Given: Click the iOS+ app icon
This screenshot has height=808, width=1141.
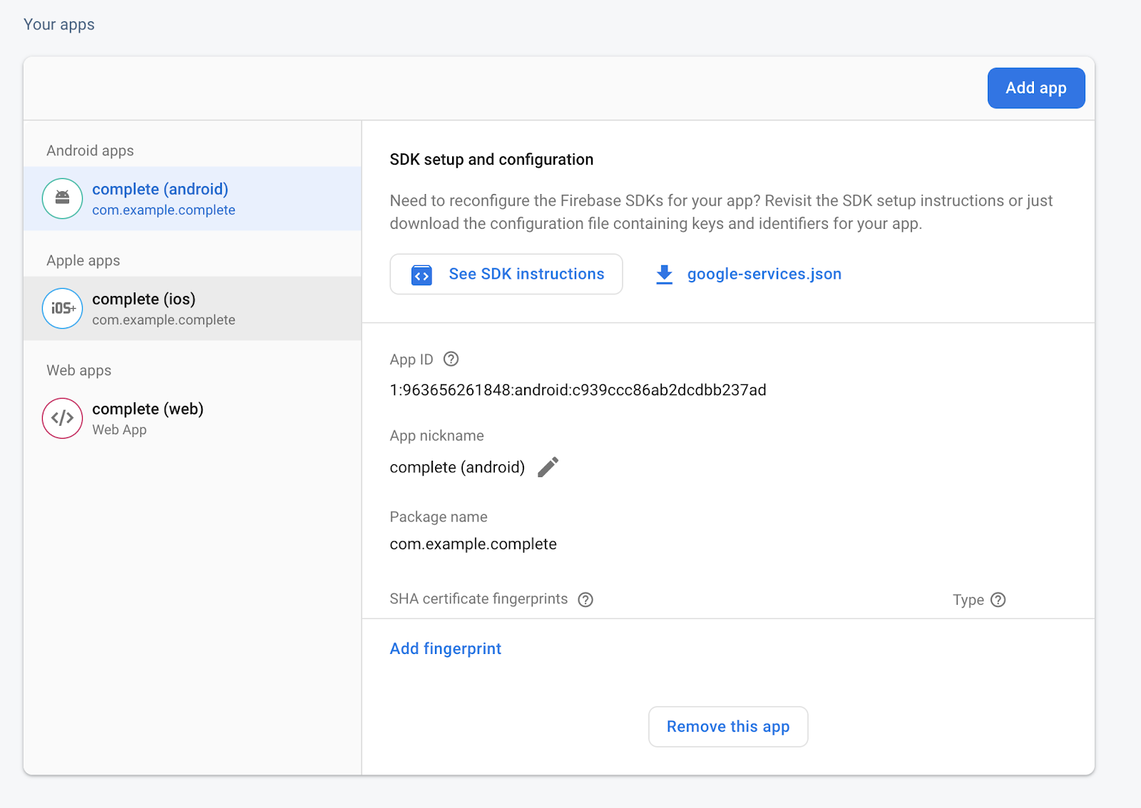Looking at the screenshot, I should [63, 308].
